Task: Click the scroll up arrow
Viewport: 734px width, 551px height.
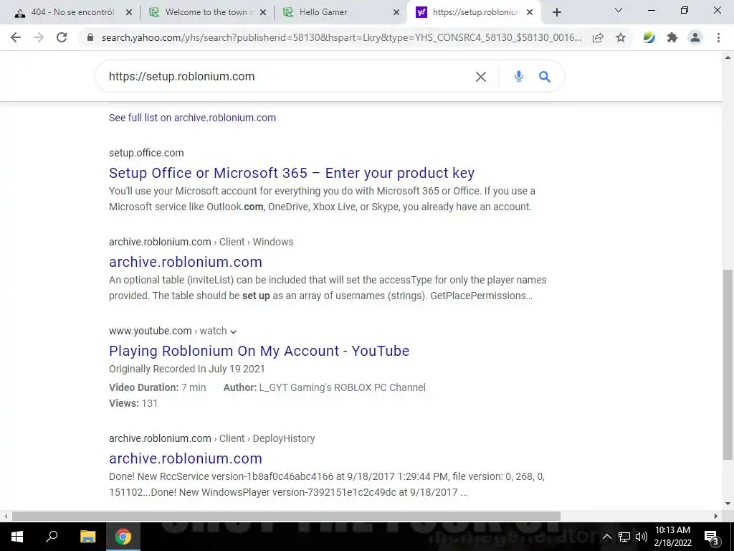Action: click(728, 57)
